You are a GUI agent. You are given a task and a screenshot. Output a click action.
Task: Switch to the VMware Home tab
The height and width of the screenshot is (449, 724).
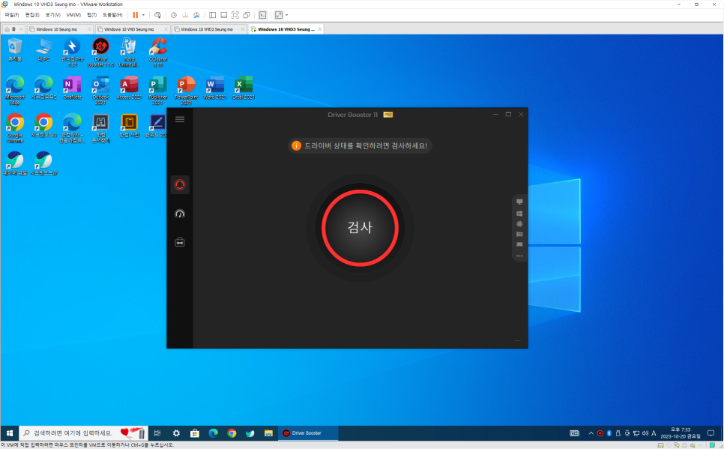[x=10, y=29]
